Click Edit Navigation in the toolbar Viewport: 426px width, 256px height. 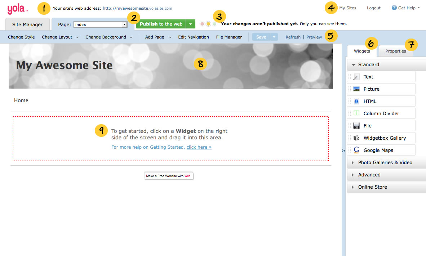tap(194, 37)
